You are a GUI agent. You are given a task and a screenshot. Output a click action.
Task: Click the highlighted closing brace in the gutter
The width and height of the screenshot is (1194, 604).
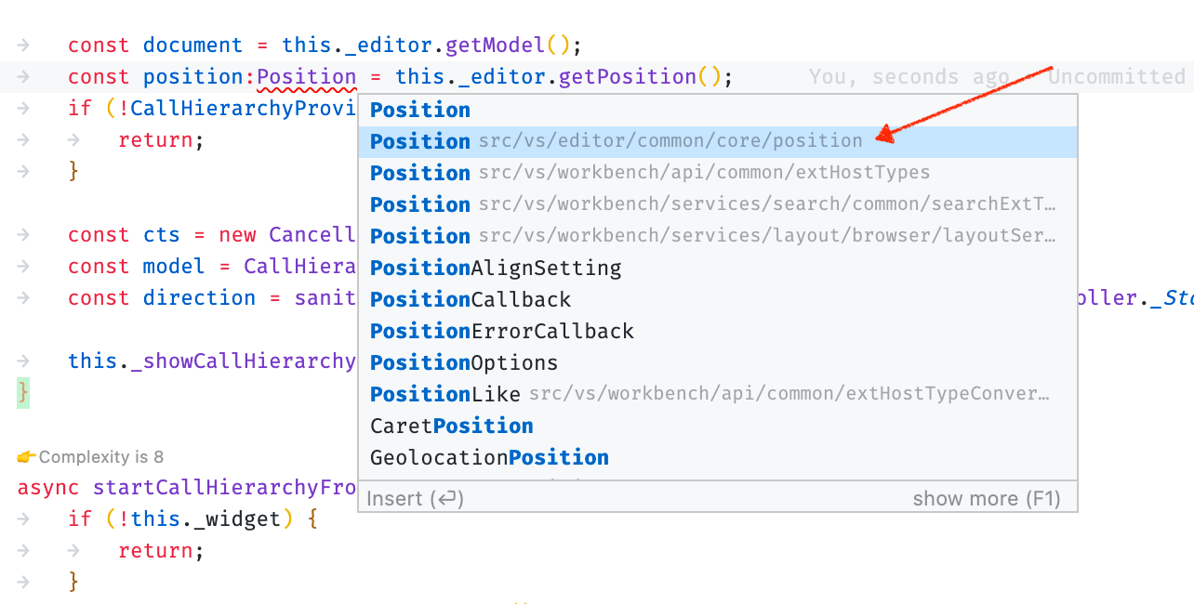(x=20, y=392)
